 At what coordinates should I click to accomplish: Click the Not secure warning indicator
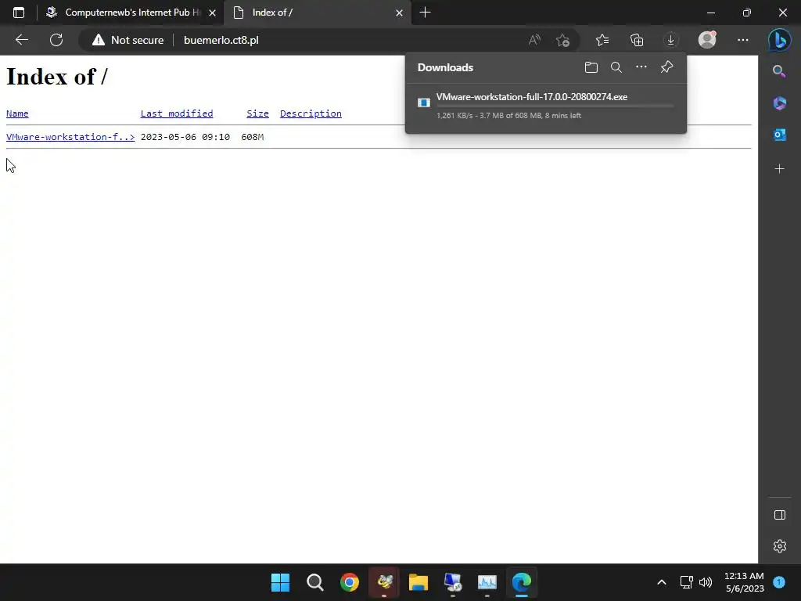[x=128, y=40]
